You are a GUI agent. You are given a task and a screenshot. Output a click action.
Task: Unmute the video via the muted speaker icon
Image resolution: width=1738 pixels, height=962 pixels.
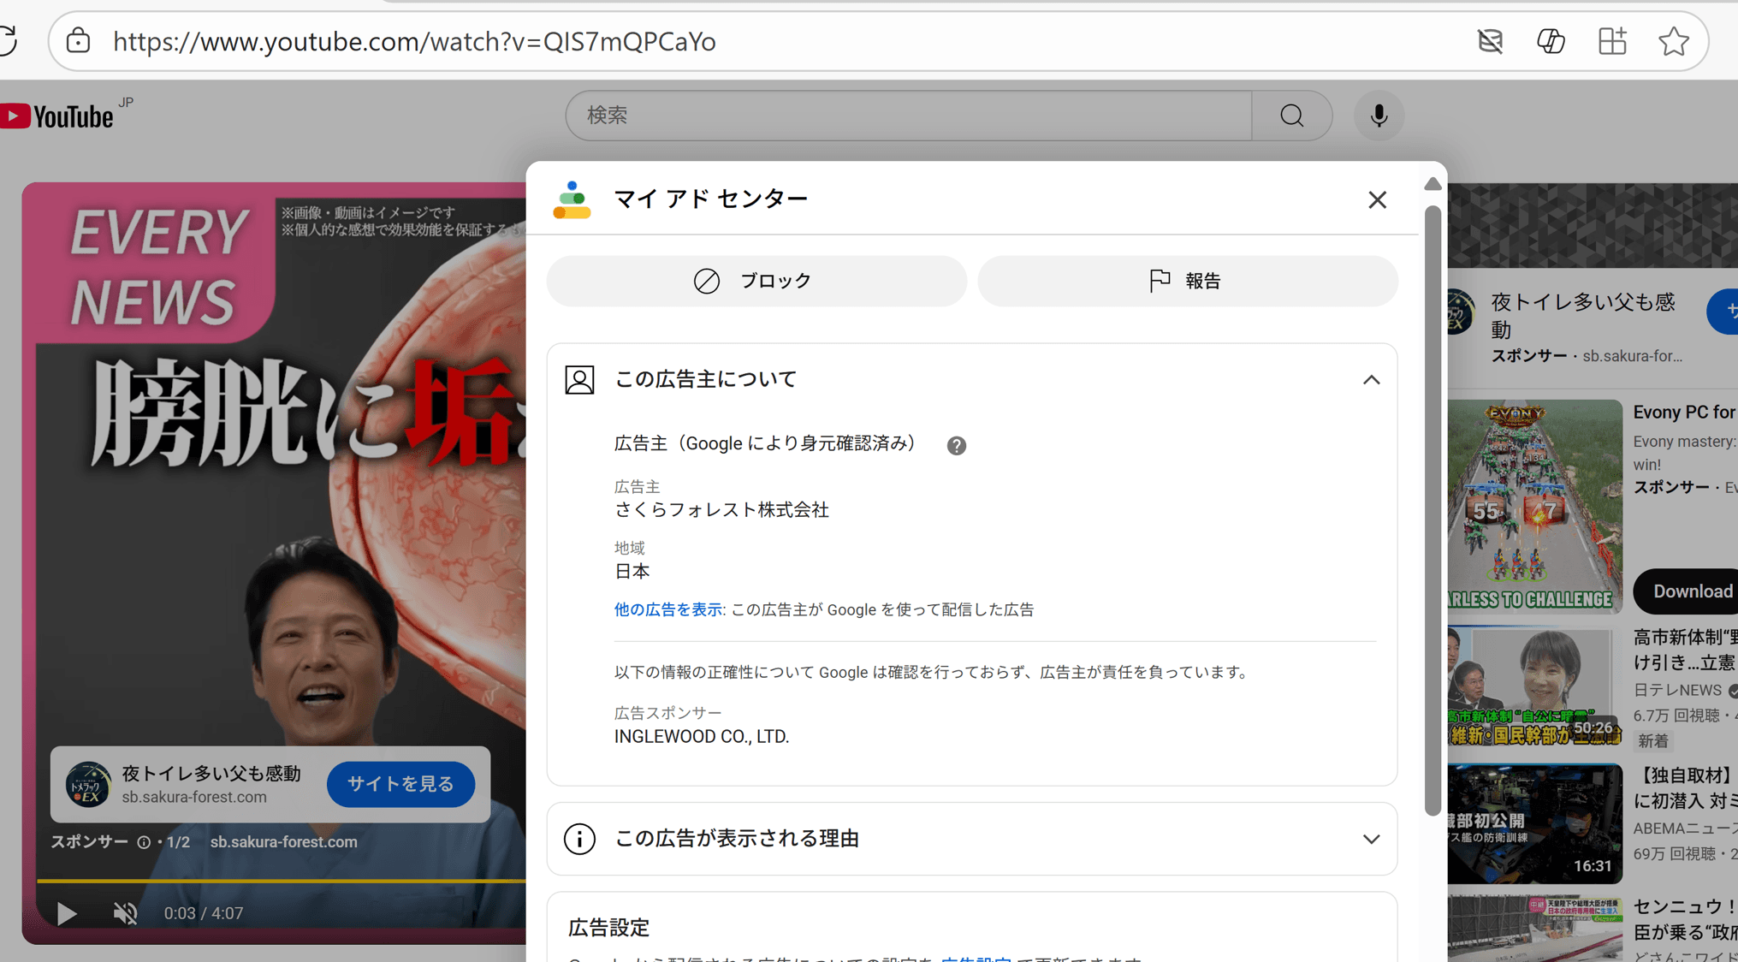coord(125,913)
